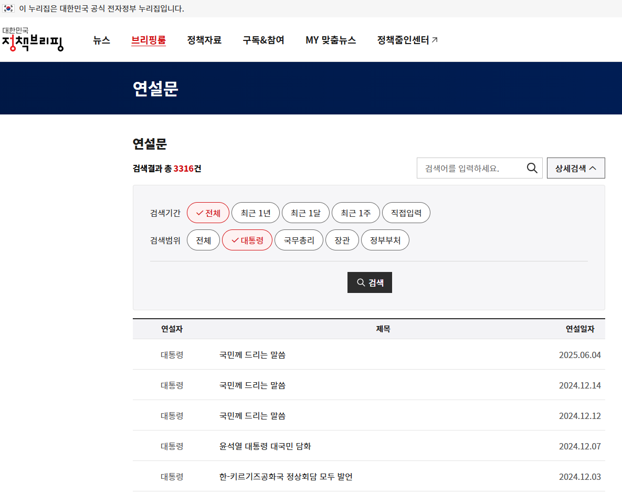This screenshot has height=493, width=622.
Task: Collapse the 상세검색 panel
Action: click(x=576, y=169)
